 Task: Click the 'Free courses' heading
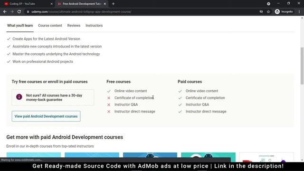click(118, 82)
